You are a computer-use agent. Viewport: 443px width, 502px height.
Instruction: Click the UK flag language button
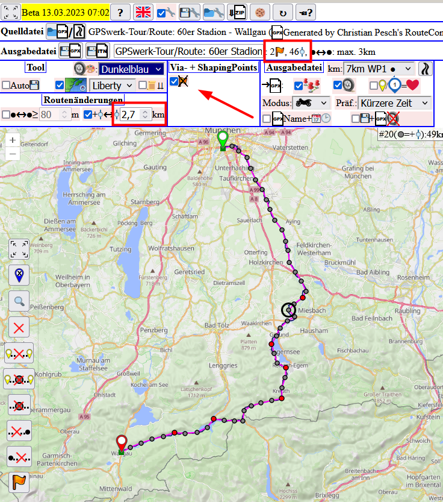coord(143,12)
